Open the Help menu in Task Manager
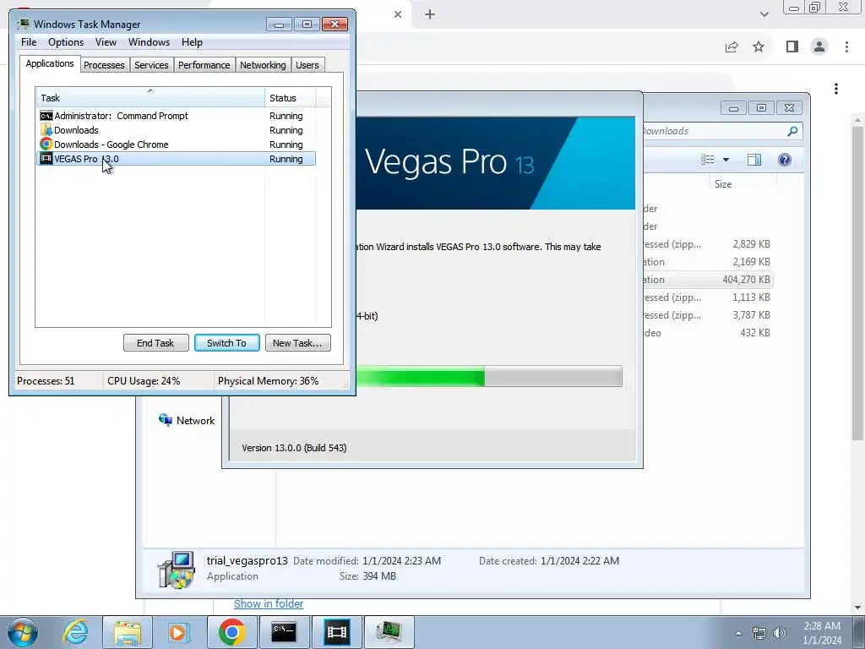Image resolution: width=865 pixels, height=649 pixels. pyautogui.click(x=192, y=42)
